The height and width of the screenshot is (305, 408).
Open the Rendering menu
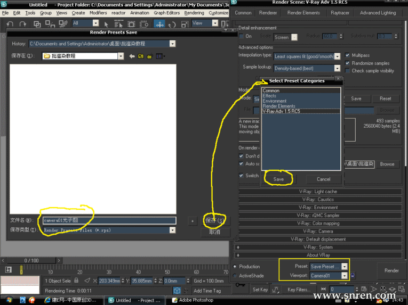tap(194, 13)
